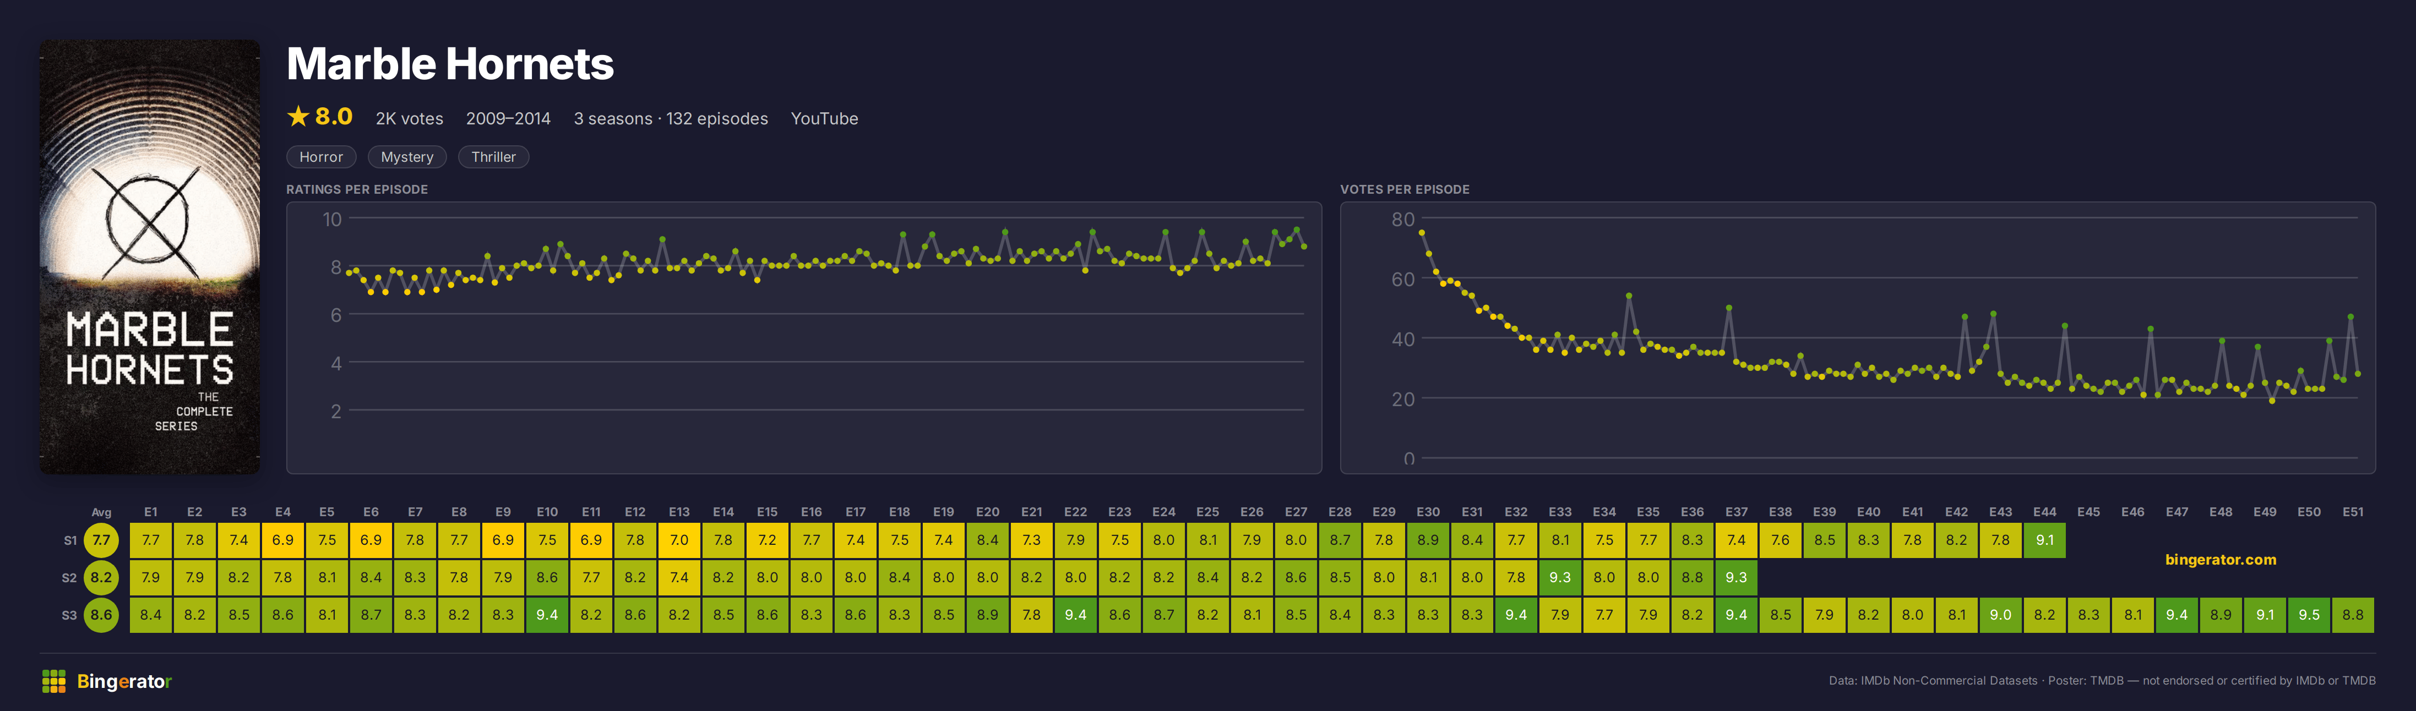Select the Thriller genre tag
Viewport: 2416px width, 711px height.
click(493, 157)
